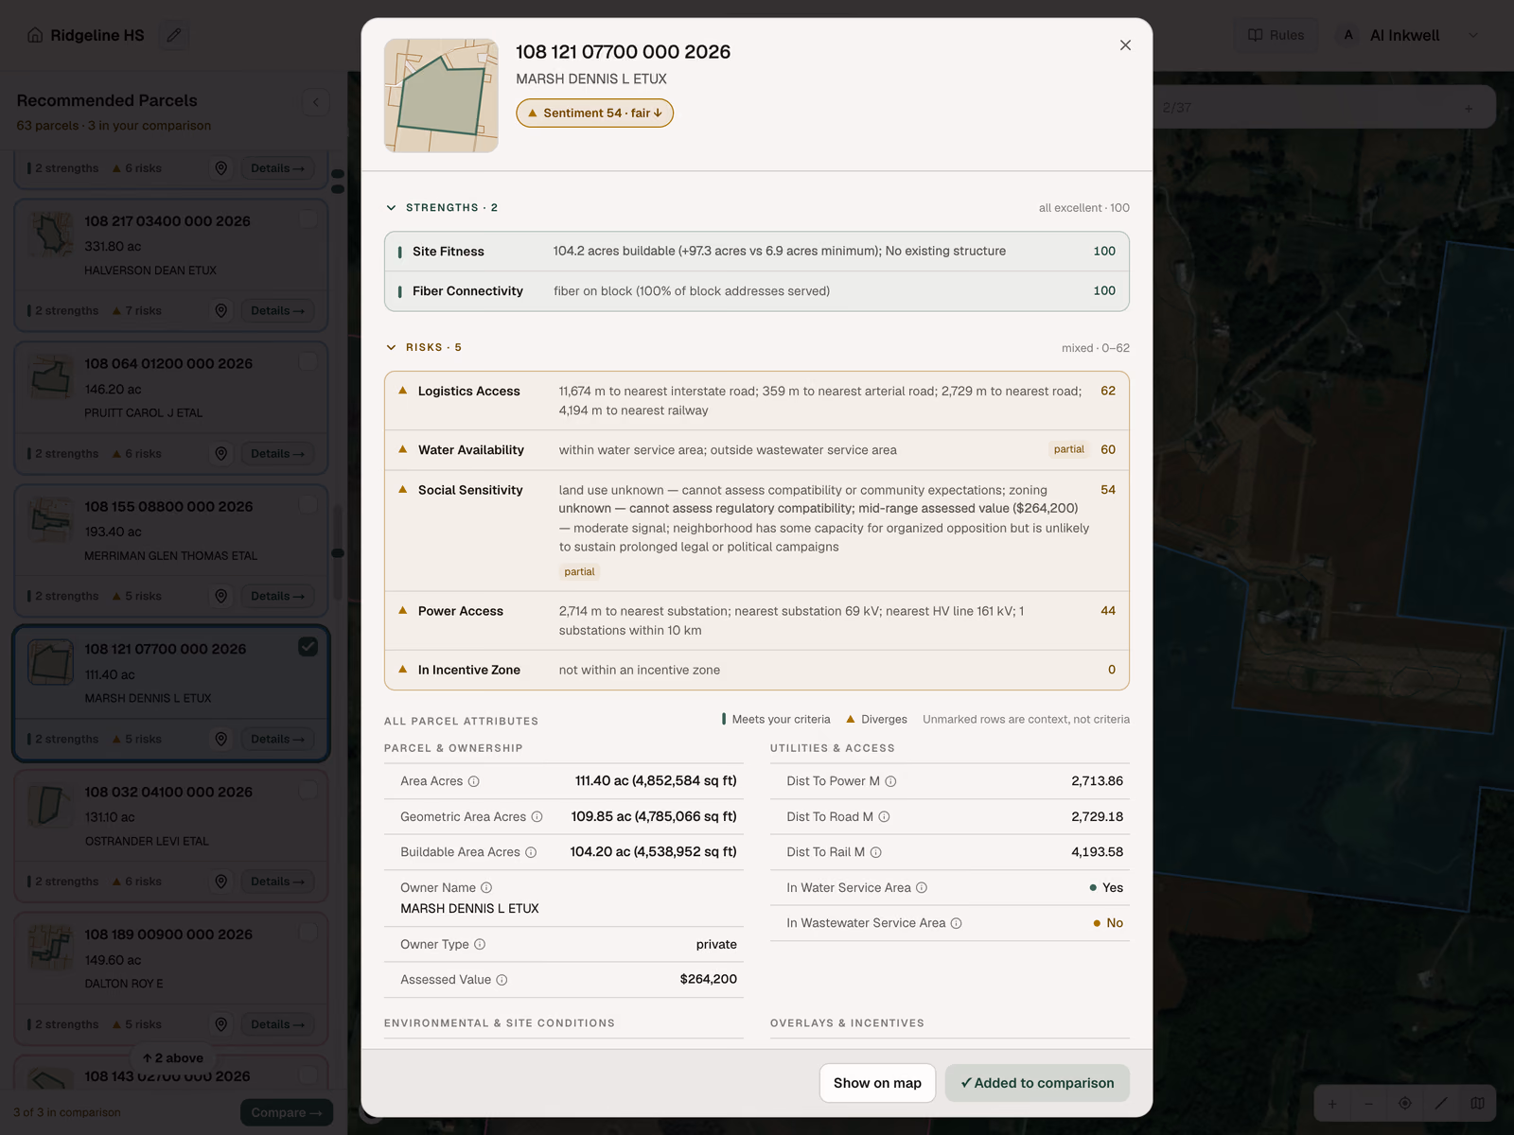Collapse the Recommended Parcels panel with the chevron

point(316,101)
